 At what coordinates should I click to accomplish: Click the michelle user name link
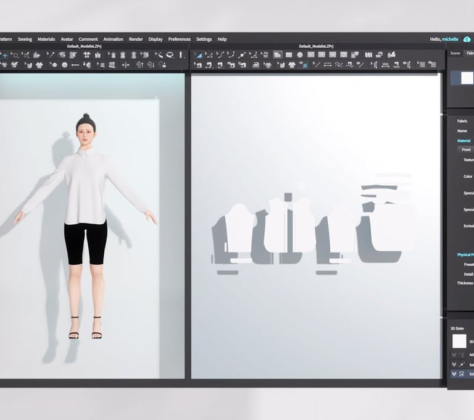tap(450, 40)
